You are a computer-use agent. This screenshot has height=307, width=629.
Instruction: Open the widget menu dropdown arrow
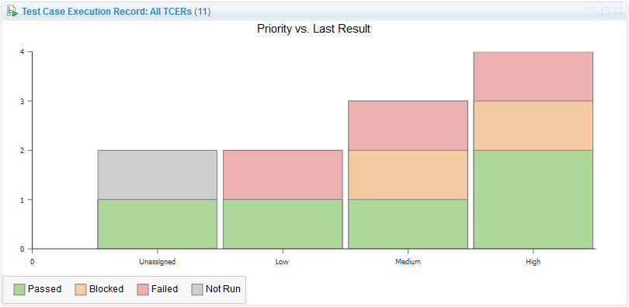(593, 9)
